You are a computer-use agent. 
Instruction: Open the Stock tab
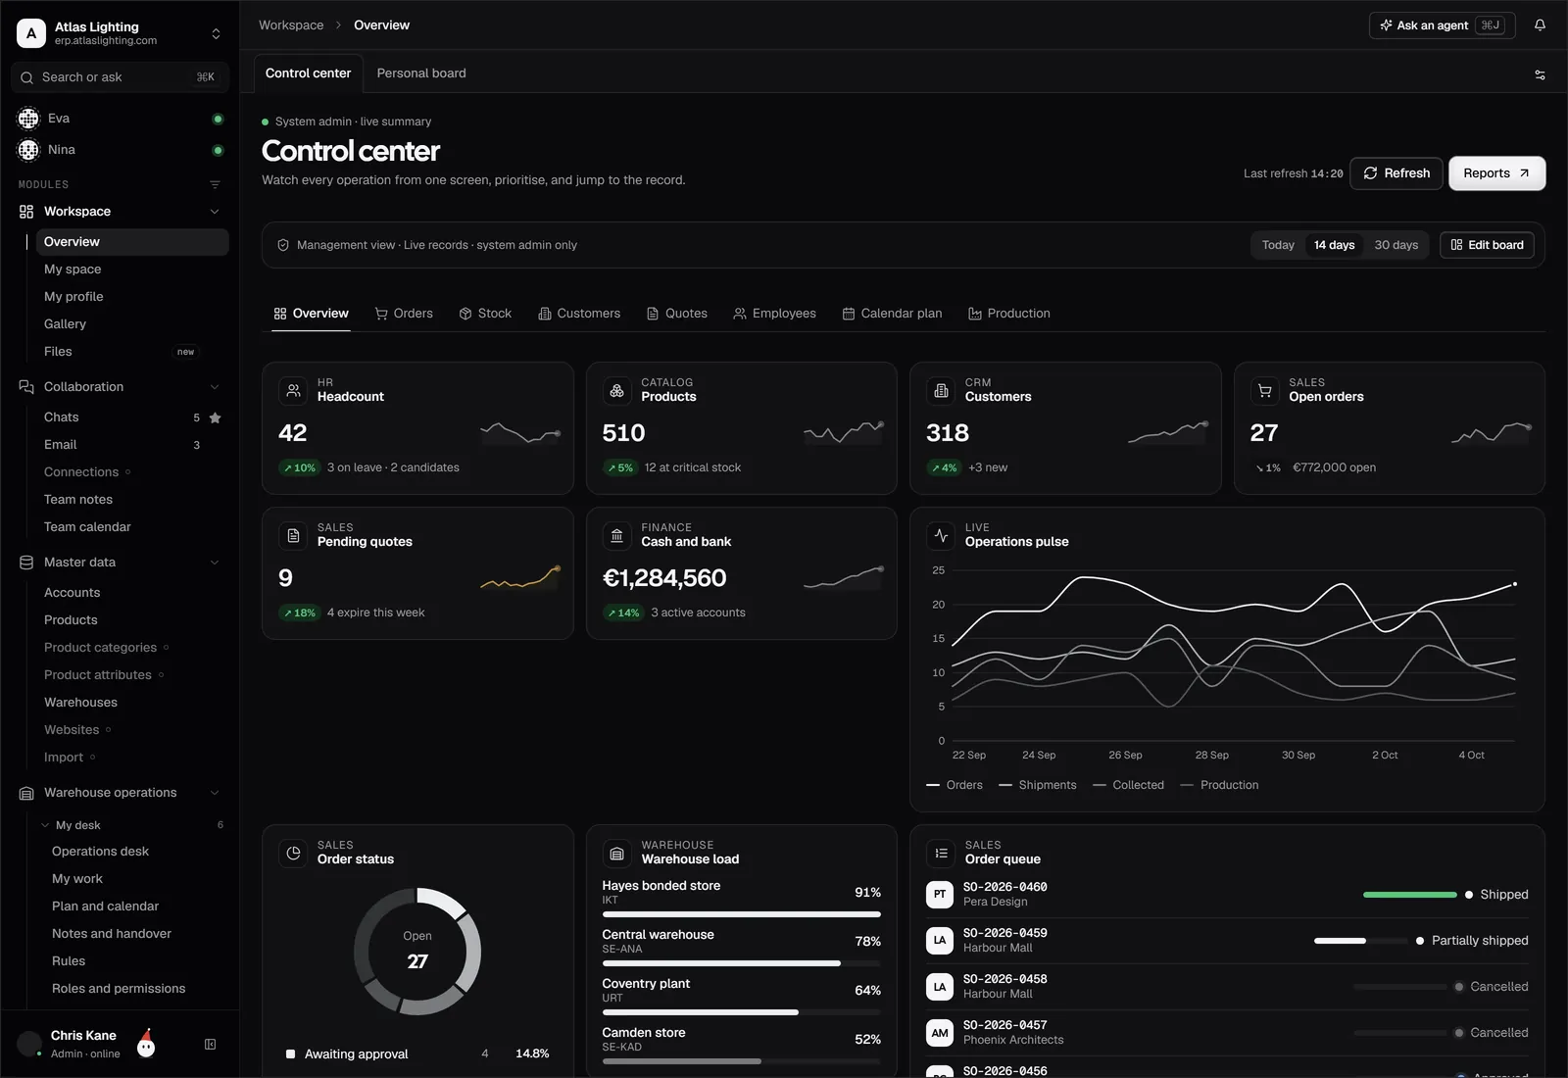pos(485,314)
